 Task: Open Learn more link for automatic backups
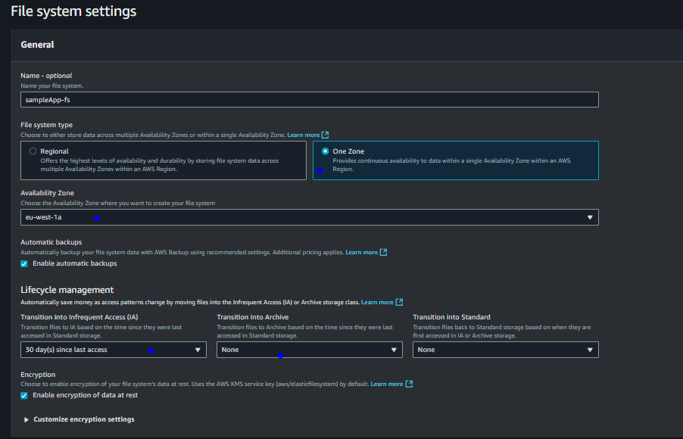click(x=361, y=252)
